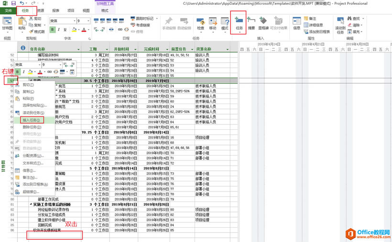
Task: Insert a Milestone (里程碑) from ribbon
Action: [263, 23]
